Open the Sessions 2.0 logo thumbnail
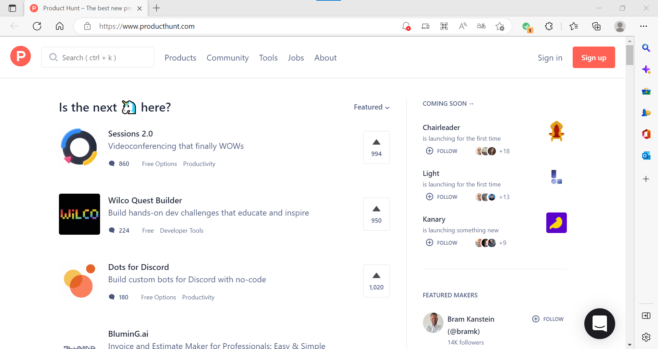This screenshot has width=658, height=349. pyautogui.click(x=80, y=147)
